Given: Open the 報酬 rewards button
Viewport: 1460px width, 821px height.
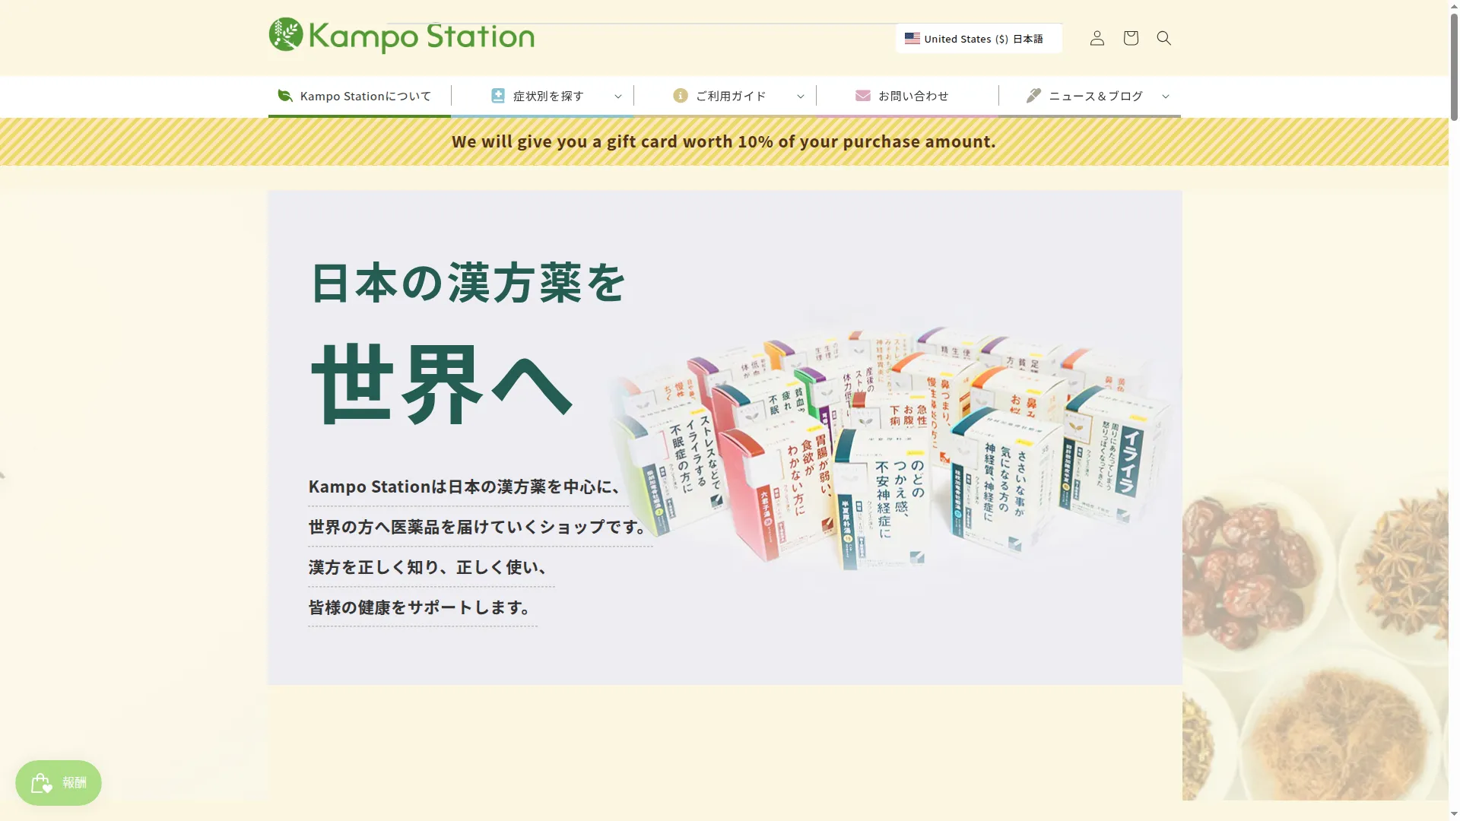Looking at the screenshot, I should pos(59,782).
